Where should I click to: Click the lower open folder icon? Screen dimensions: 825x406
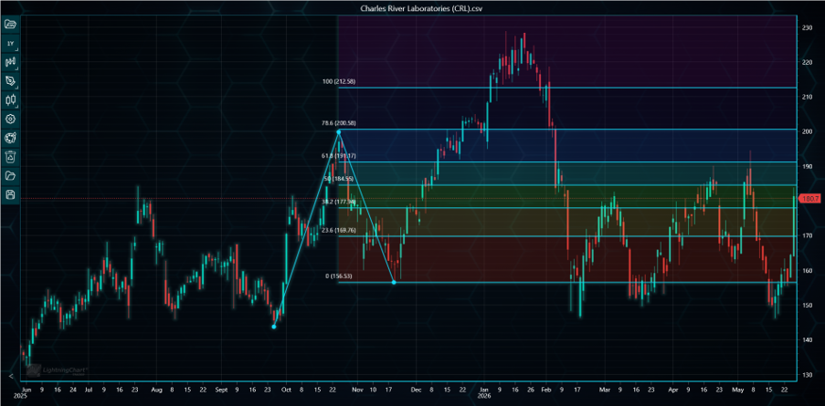click(11, 175)
